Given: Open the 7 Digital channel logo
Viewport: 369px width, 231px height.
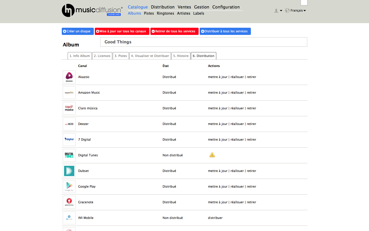Looking at the screenshot, I should (69, 140).
